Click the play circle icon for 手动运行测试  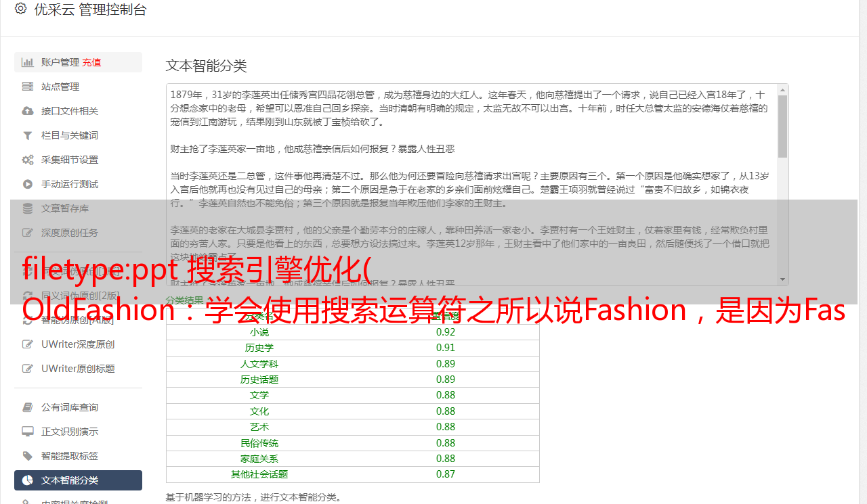pyautogui.click(x=28, y=184)
